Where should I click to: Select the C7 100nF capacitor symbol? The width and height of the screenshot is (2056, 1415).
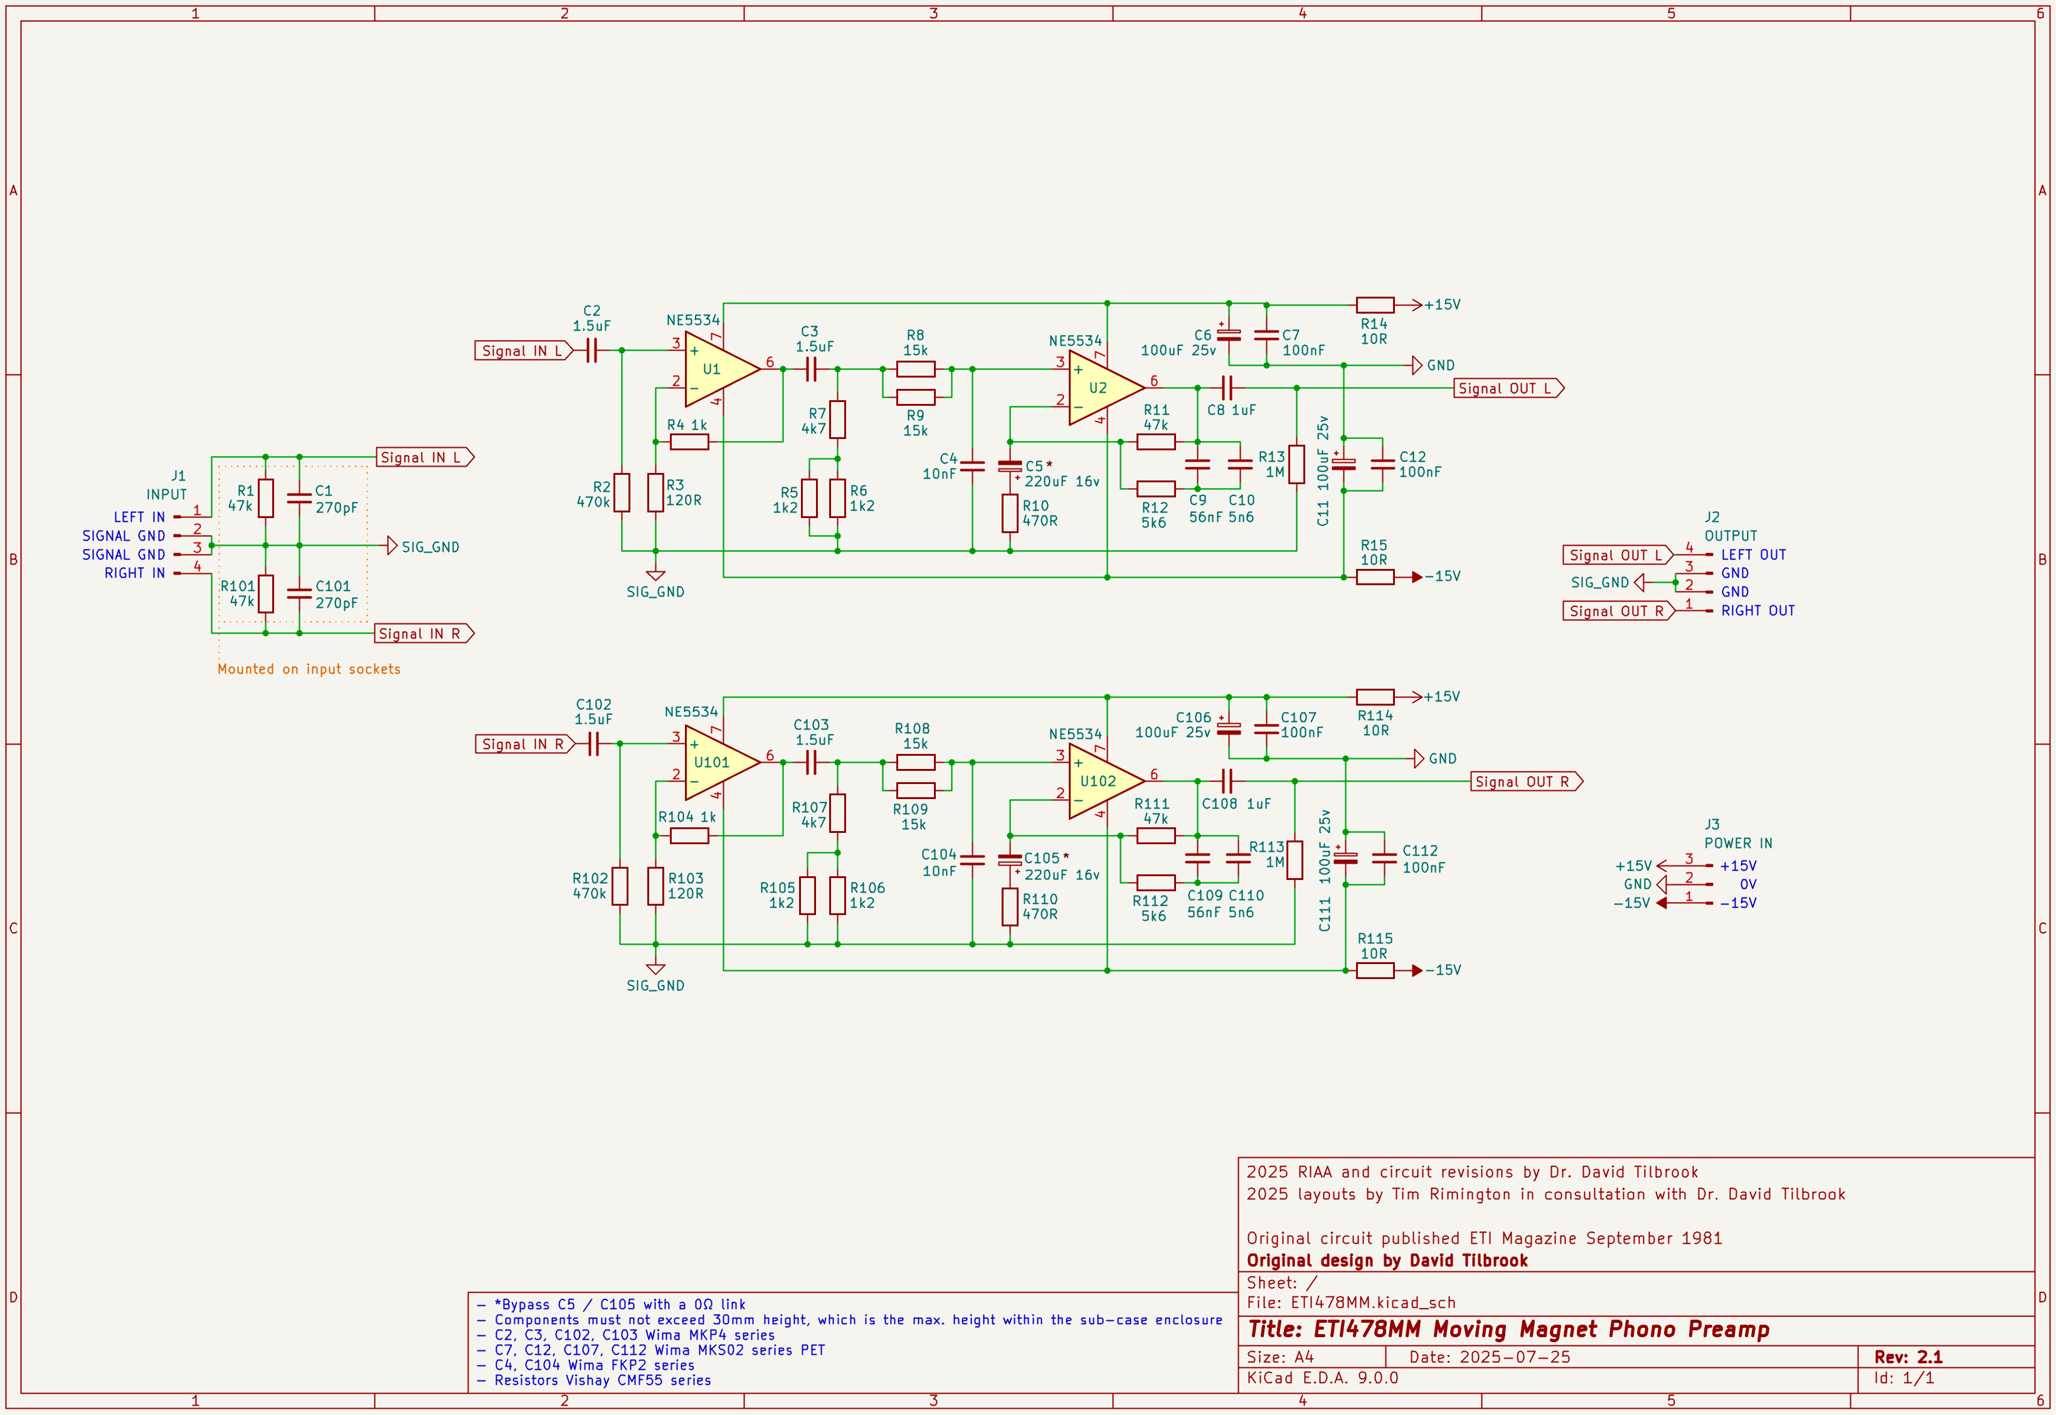pos(1267,334)
